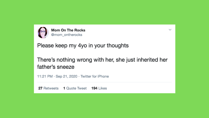Image resolution: width=209 pixels, height=118 pixels.
Task: Click the bold number 27 beside Retweets
Action: point(40,88)
